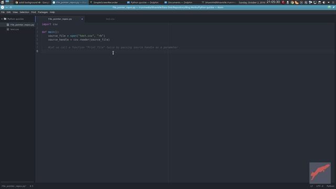Click the Python grammar selector

[x=330, y=186]
